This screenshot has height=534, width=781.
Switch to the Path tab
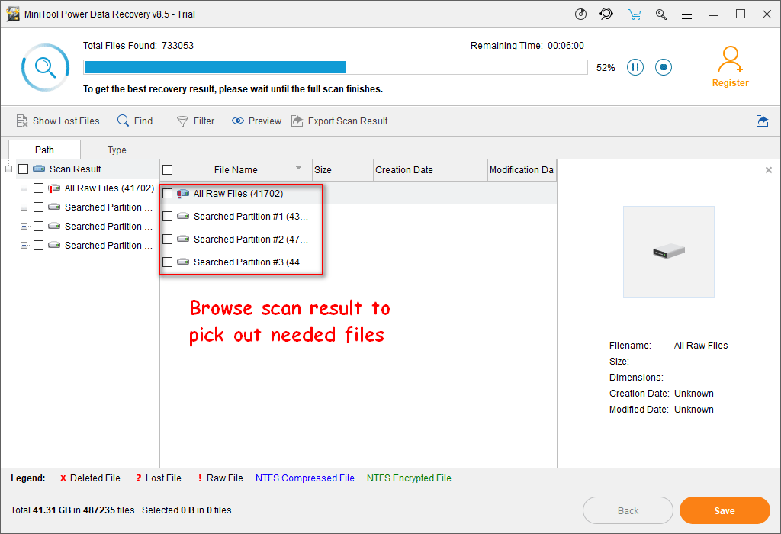44,150
